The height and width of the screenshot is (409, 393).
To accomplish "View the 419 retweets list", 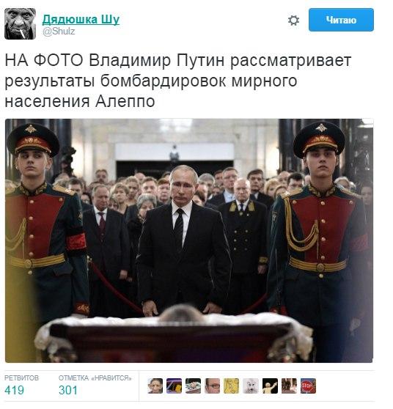I will (14, 390).
